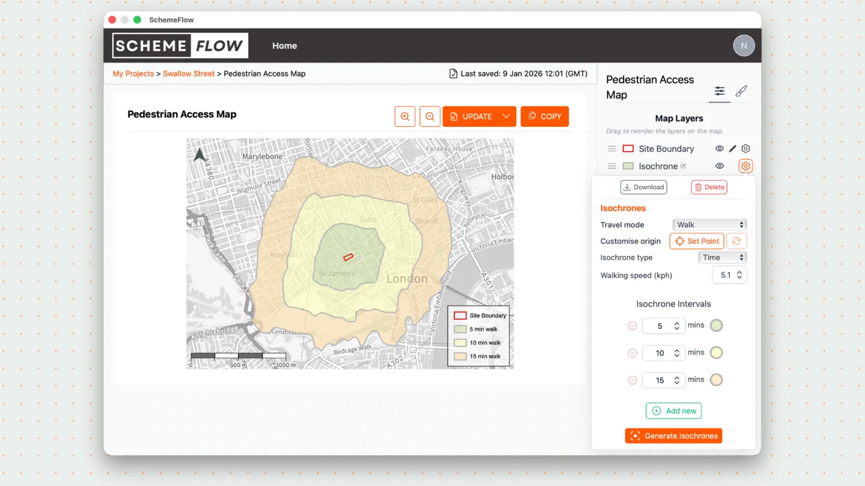Click the 'Isochrones' section heading
The image size is (865, 486).
pos(623,208)
